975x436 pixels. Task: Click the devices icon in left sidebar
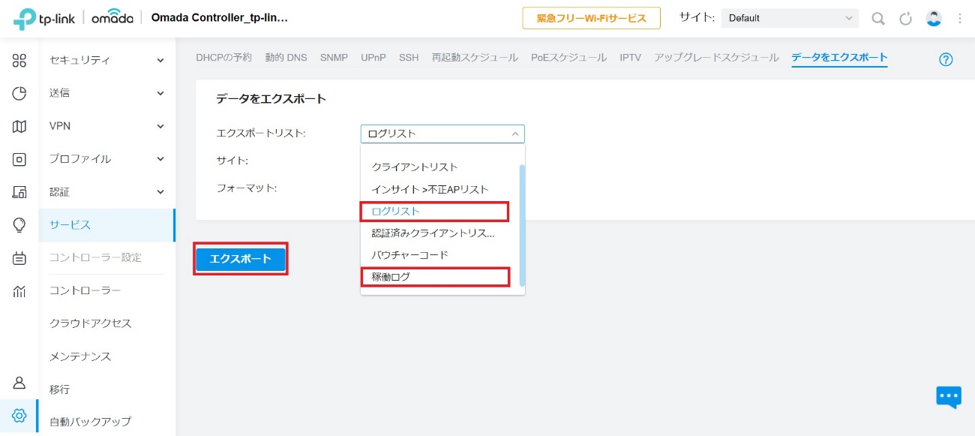point(19,159)
